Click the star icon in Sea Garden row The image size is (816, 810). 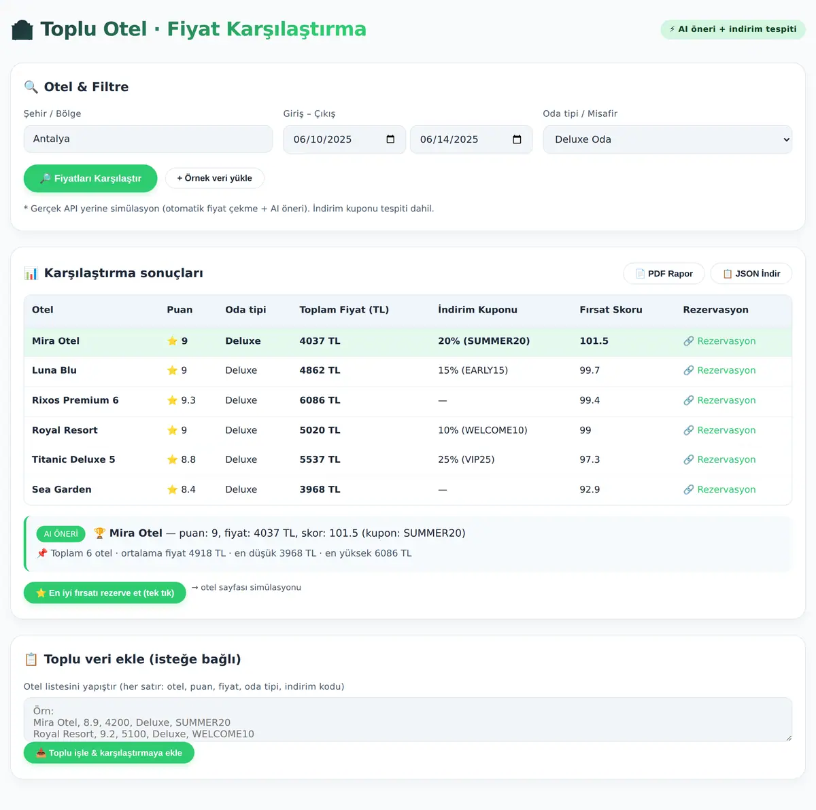pos(172,489)
